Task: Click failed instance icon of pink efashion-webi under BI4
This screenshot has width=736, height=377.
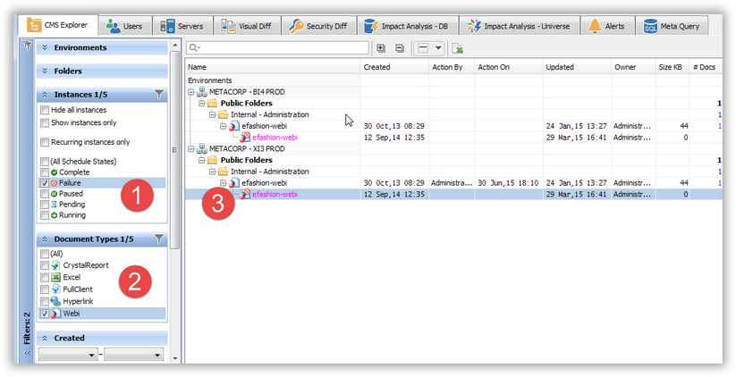Action: pyautogui.click(x=245, y=138)
